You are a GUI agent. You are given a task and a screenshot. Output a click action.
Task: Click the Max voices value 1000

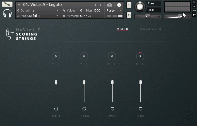pos(97,11)
